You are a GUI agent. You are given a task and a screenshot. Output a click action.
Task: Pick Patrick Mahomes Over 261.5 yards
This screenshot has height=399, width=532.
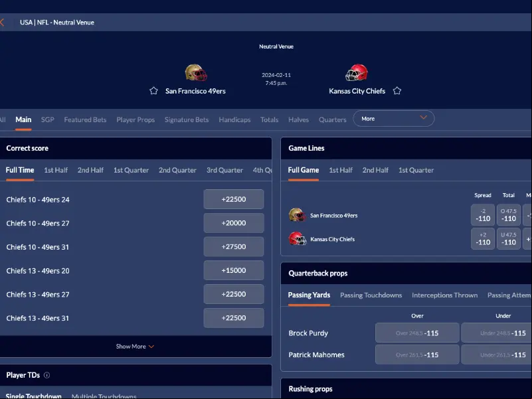(x=417, y=355)
